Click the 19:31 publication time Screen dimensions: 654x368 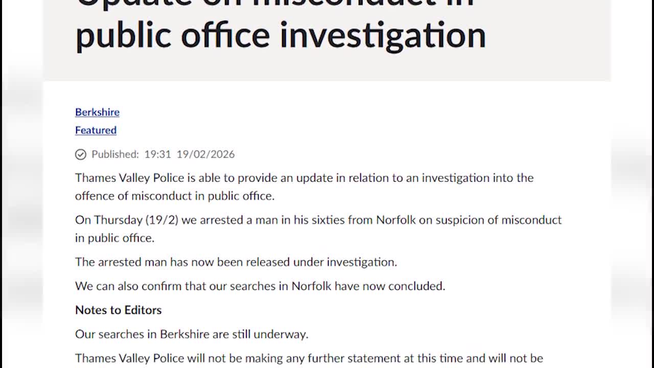[x=157, y=154]
